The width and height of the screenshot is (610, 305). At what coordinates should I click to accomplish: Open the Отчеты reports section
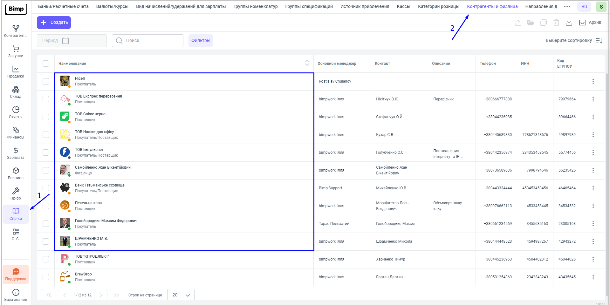click(16, 112)
